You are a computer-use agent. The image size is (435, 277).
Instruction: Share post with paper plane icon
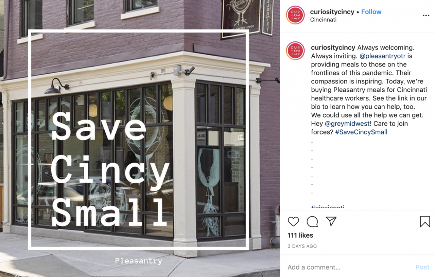331,221
